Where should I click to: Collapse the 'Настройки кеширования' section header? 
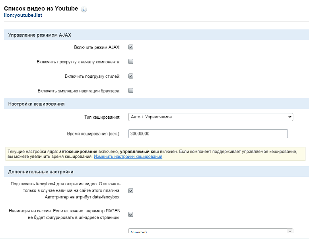[37, 104]
